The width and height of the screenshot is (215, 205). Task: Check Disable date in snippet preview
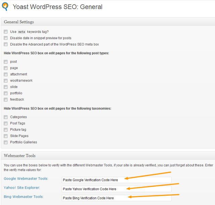pos(6,38)
